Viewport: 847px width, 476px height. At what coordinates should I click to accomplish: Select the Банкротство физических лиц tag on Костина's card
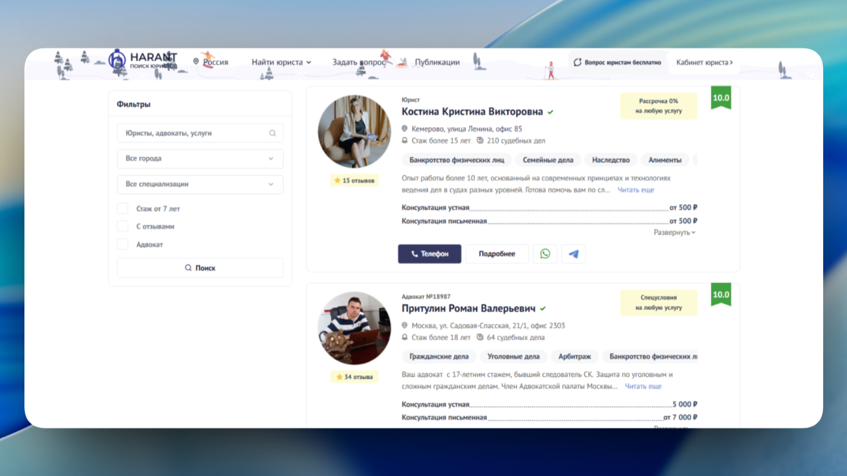(x=457, y=160)
